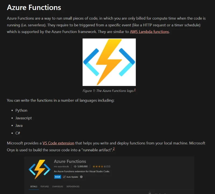Open the Dependencies tab

[73, 186]
